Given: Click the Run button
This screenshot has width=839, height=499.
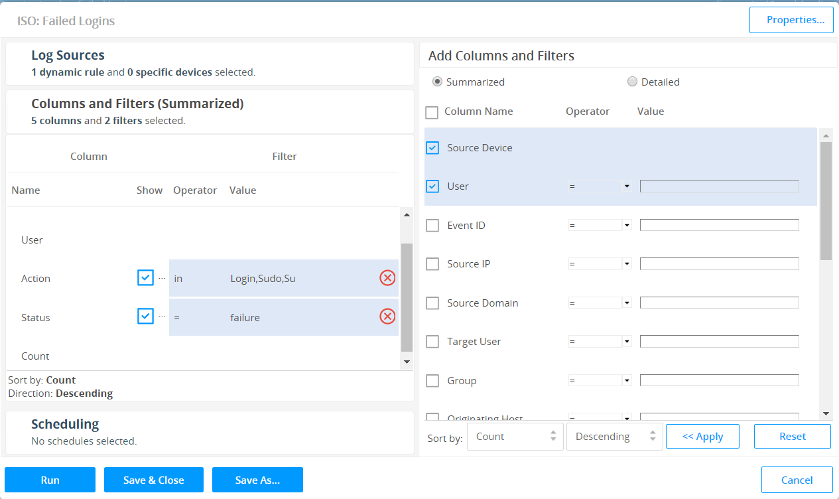Looking at the screenshot, I should [50, 480].
